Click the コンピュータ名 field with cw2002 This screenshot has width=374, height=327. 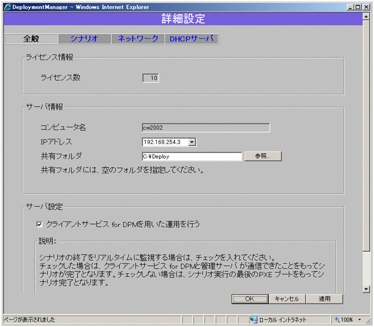point(206,128)
